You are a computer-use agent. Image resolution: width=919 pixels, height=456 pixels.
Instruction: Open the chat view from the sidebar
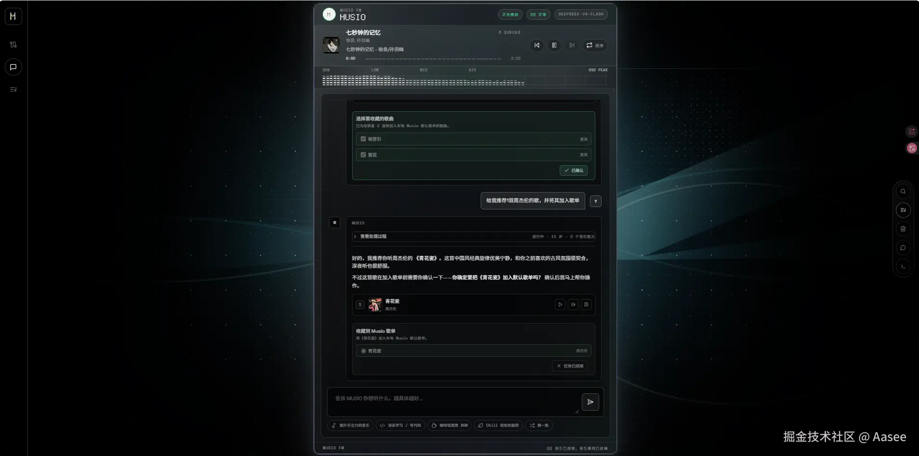pyautogui.click(x=13, y=67)
